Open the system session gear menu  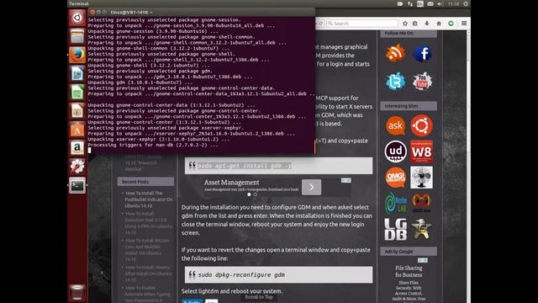tap(466, 3)
